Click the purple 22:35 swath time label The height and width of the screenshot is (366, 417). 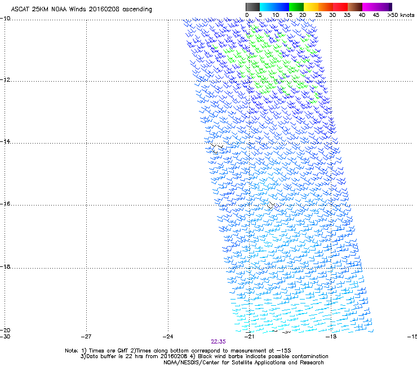pos(218,342)
